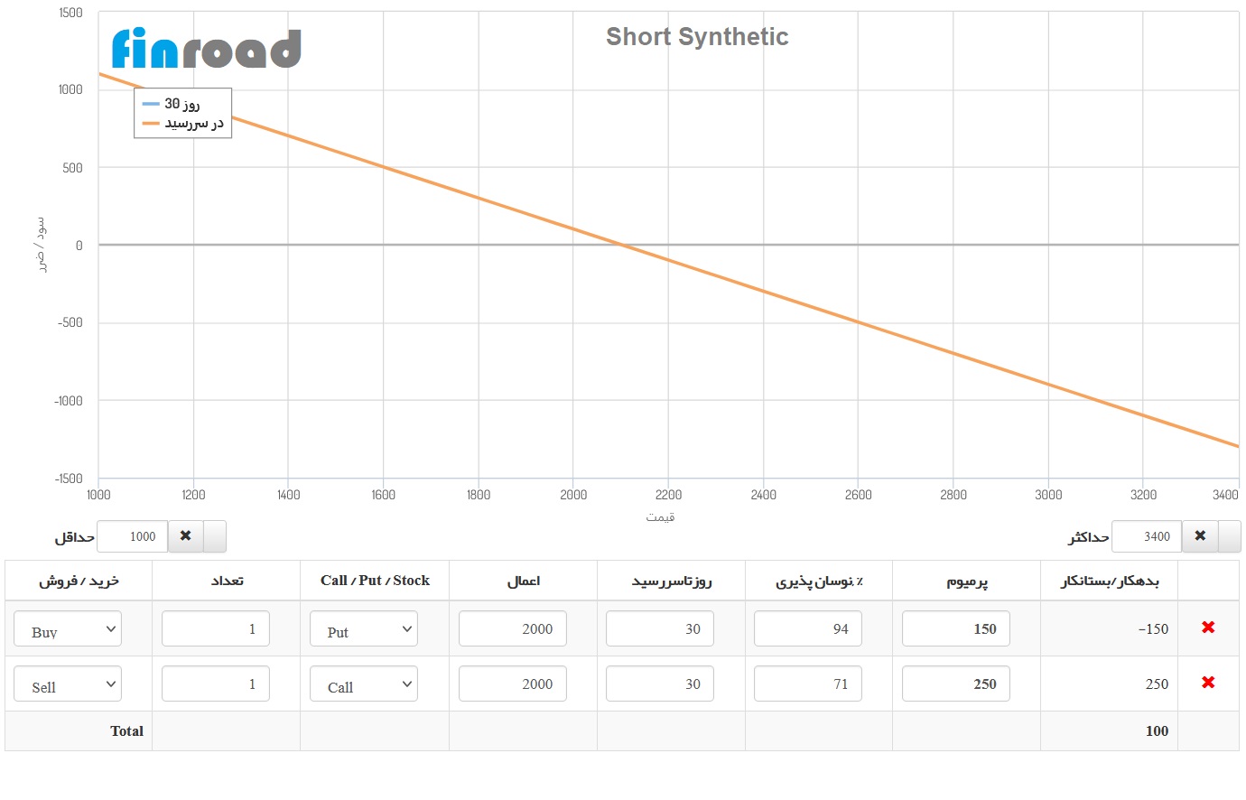
Task: Open the Sell dropdown in second row
Action: pos(68,684)
